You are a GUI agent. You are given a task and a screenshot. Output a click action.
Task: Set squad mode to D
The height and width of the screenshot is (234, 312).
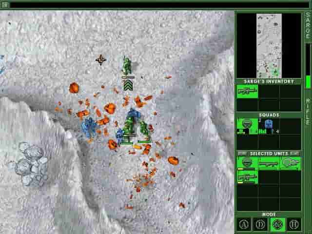tap(260, 224)
